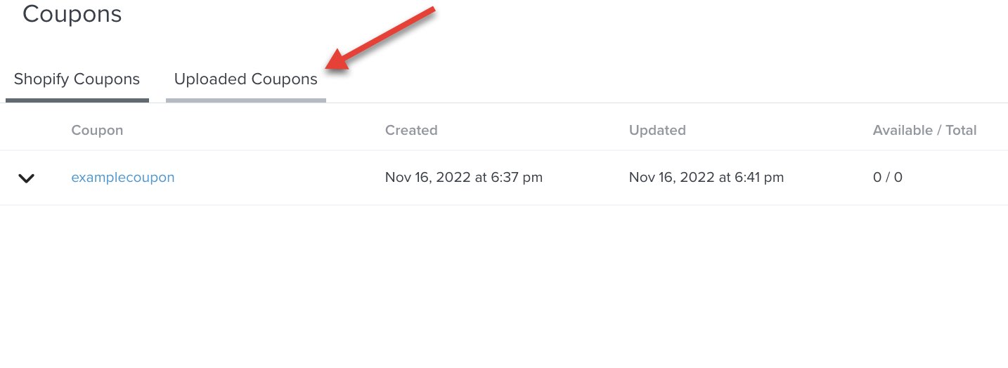Click the 0 / 0 availability value
Viewport: 1008px width, 368px height.
[888, 178]
